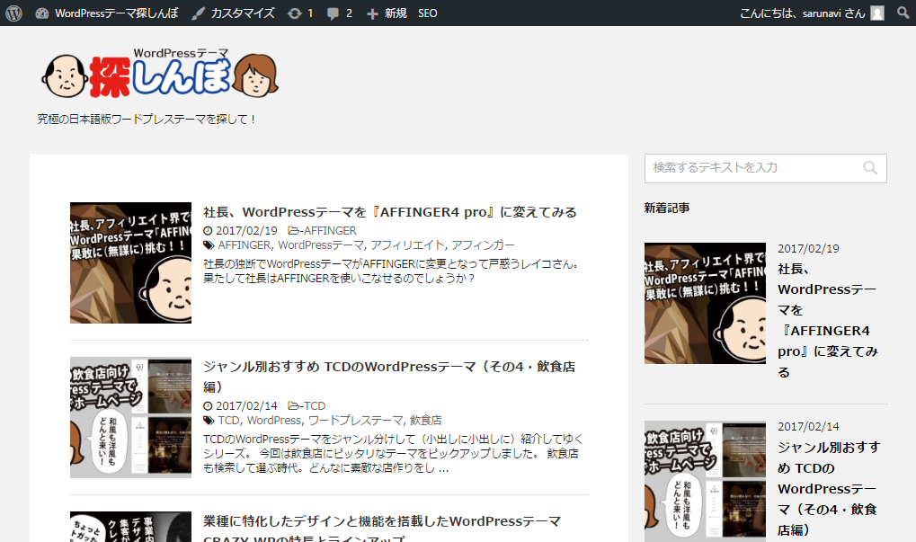
Task: Click the ワードプレステーマ tag link
Action: (355, 421)
